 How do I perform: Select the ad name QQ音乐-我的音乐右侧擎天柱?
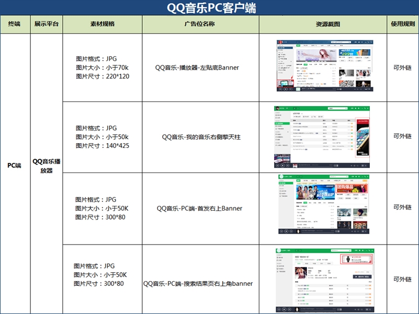click(x=201, y=137)
